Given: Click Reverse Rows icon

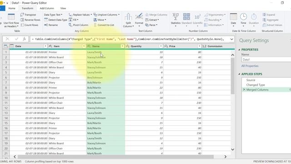Looking at the screenshot, I should coord(22,20).
